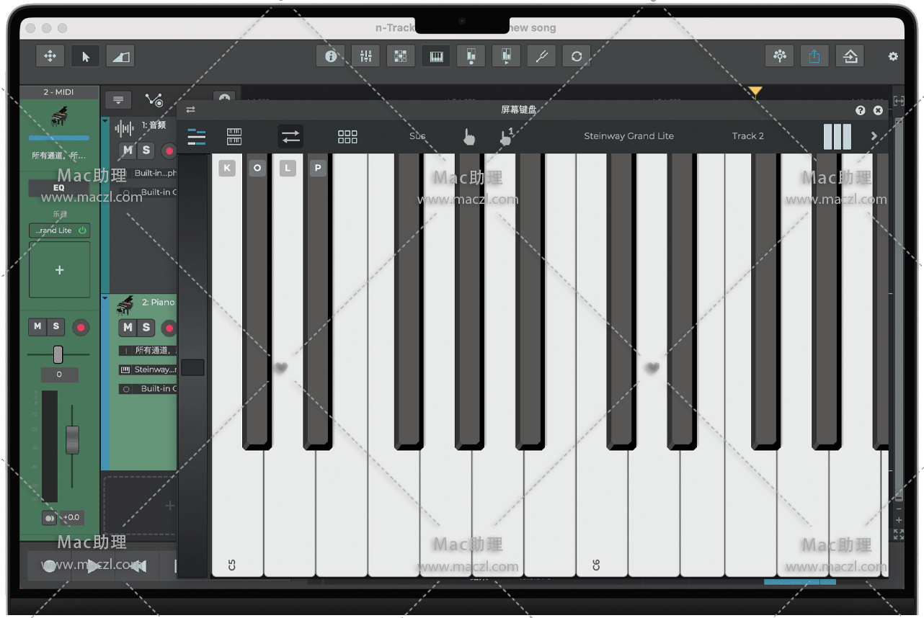Screen dimensions: 924x618
Task: Click the 2 - MIDI channel header
Action: (59, 92)
